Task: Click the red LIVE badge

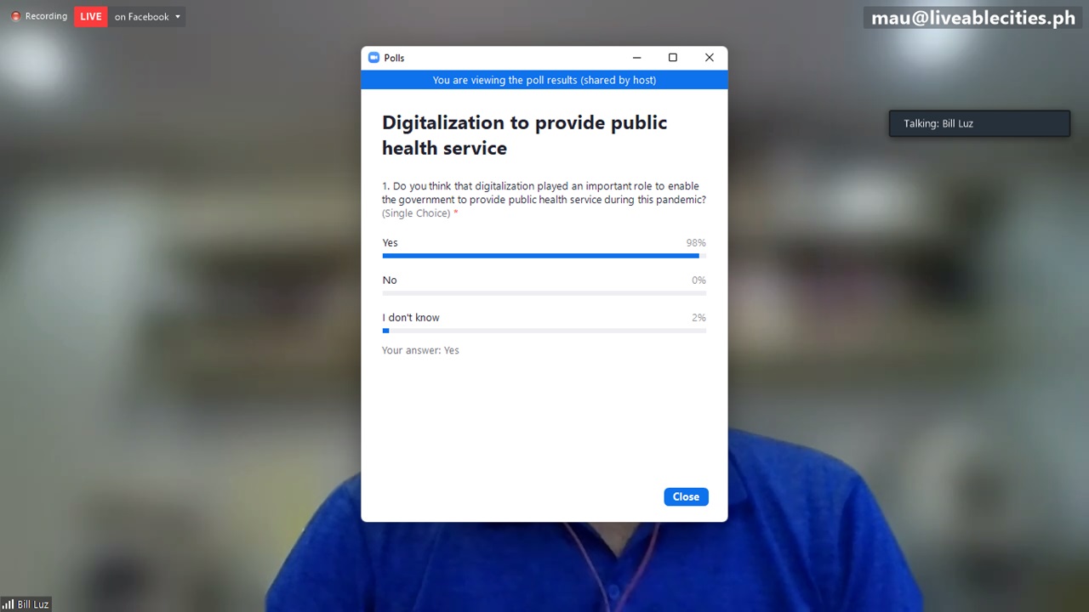Action: pyautogui.click(x=91, y=16)
